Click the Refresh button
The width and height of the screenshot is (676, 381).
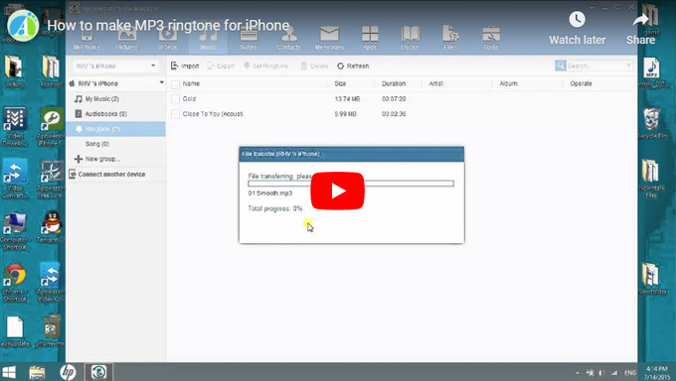pyautogui.click(x=353, y=65)
